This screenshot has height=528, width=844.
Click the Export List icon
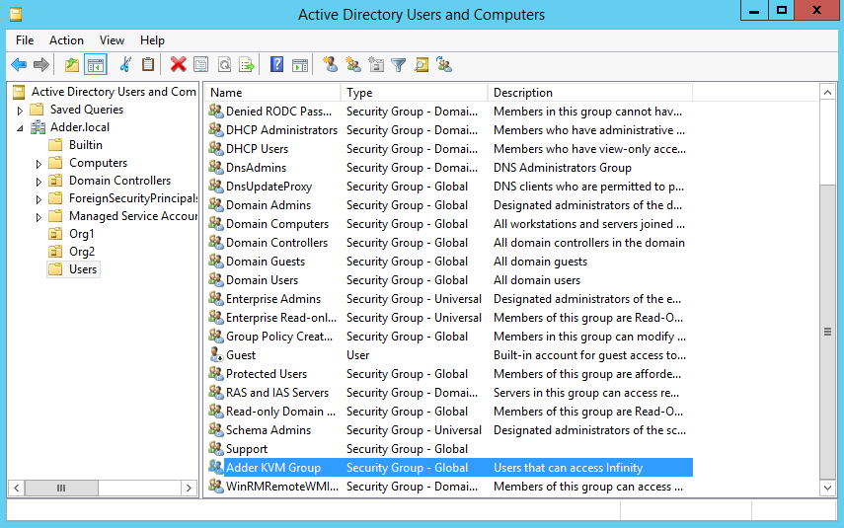coord(247,65)
